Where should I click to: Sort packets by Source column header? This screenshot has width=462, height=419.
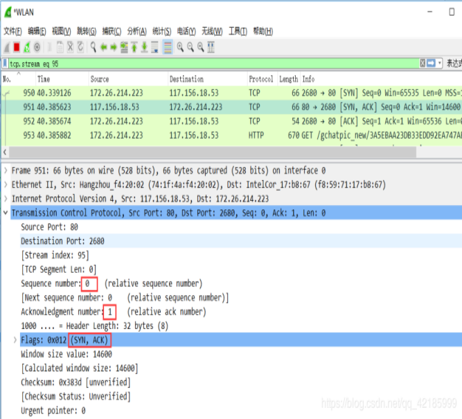click(128, 79)
